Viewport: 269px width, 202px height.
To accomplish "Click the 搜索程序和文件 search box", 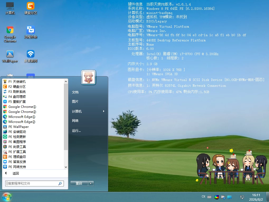I will [35, 184].
